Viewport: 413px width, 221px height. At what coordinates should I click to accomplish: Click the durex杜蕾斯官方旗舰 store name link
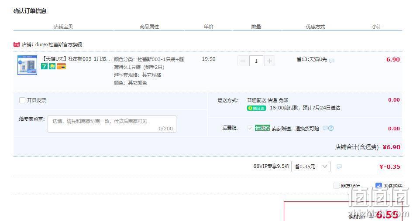coord(59,44)
